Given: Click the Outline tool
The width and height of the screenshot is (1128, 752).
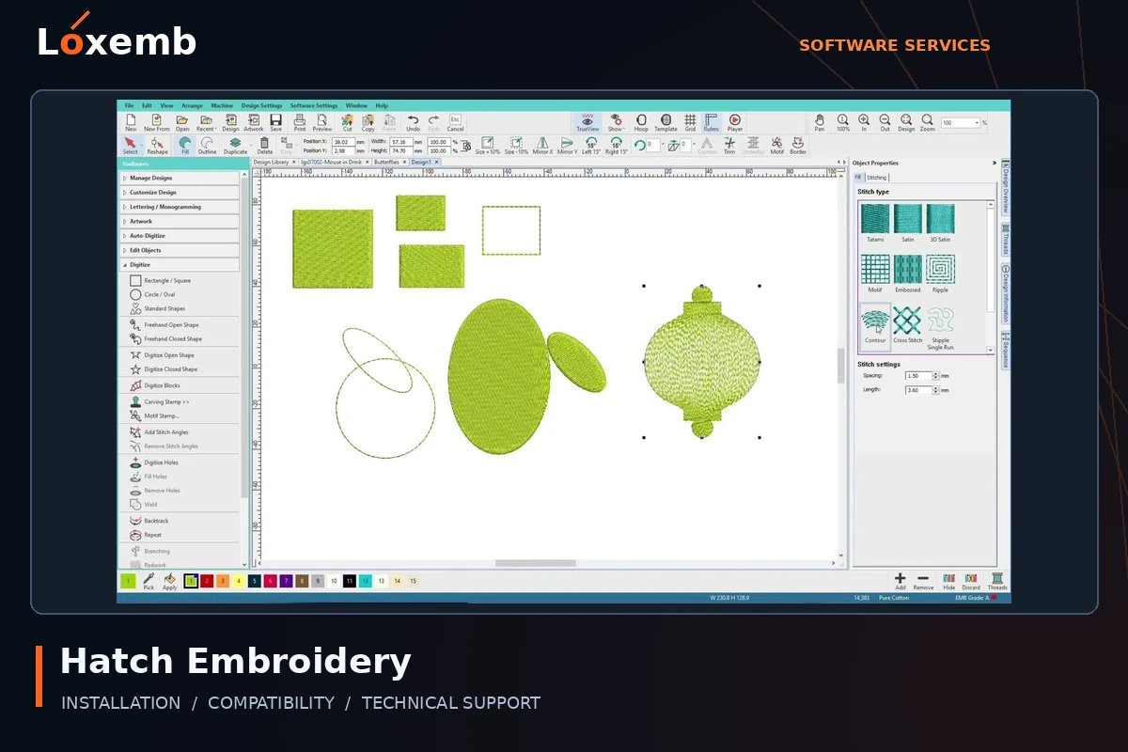Looking at the screenshot, I should point(207,146).
